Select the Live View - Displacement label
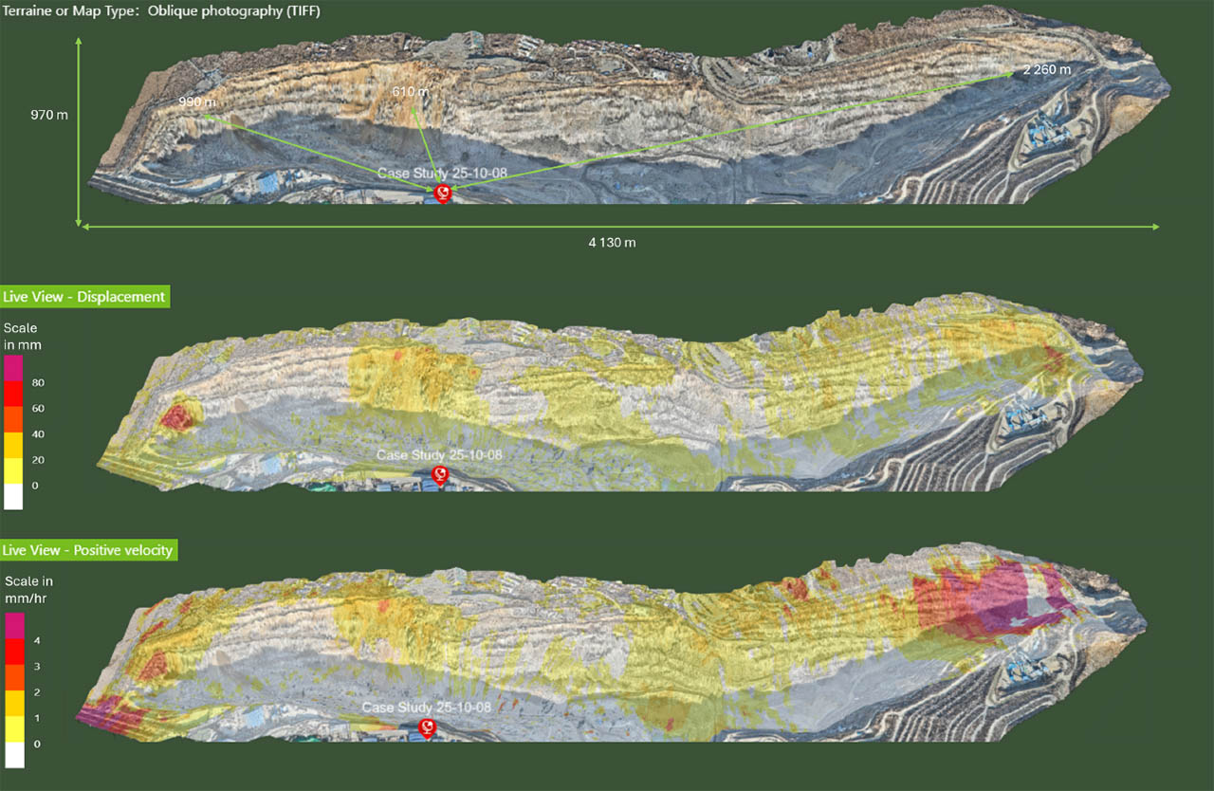The image size is (1214, 791). (x=84, y=297)
